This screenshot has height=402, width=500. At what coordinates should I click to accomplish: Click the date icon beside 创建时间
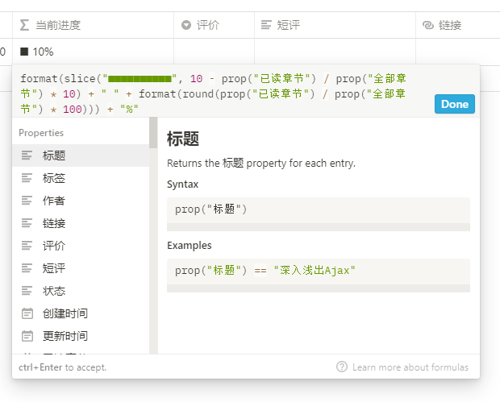pyautogui.click(x=27, y=313)
